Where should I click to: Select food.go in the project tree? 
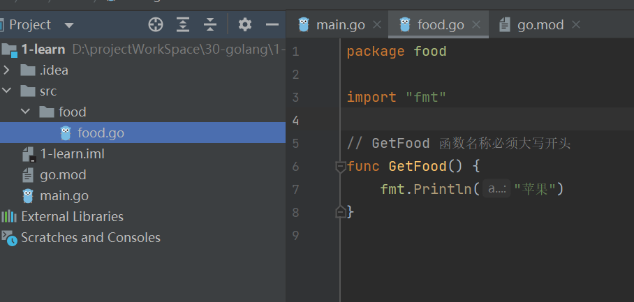tap(101, 133)
